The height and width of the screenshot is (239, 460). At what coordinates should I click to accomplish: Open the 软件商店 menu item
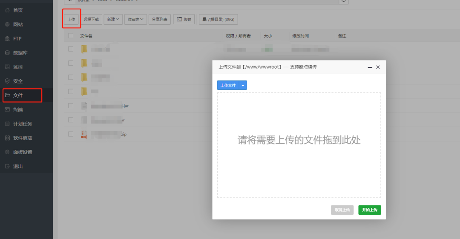coord(26,138)
